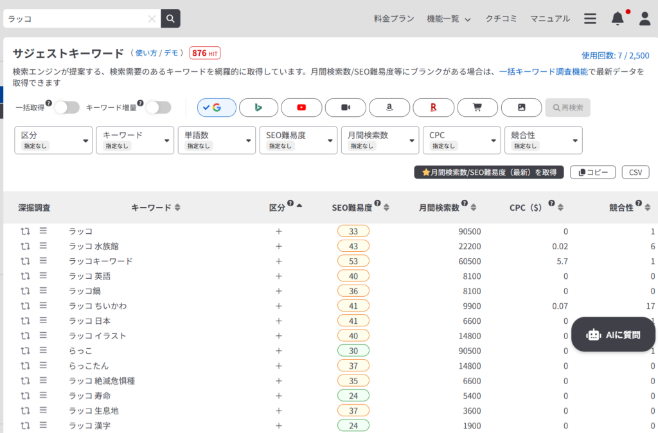Open the notification bell
The width and height of the screenshot is (658, 433).
point(617,19)
